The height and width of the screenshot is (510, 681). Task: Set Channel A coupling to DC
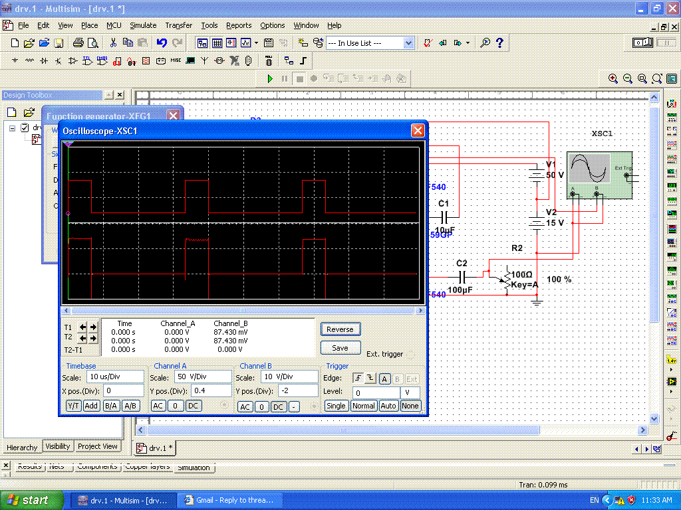(x=193, y=406)
